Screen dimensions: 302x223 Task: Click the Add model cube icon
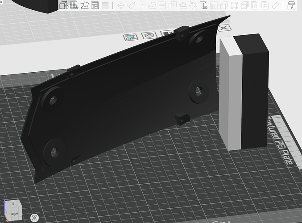tap(64, 5)
